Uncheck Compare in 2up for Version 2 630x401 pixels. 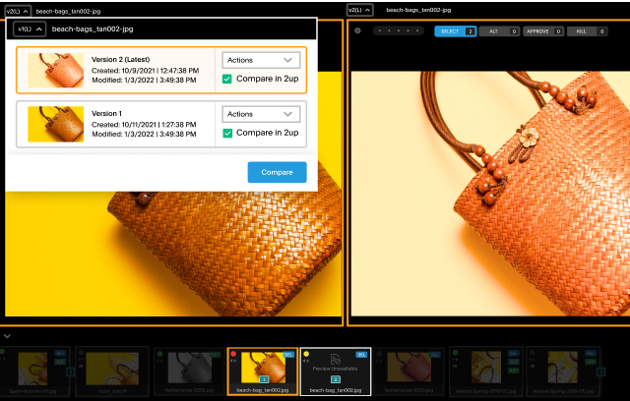click(x=227, y=79)
